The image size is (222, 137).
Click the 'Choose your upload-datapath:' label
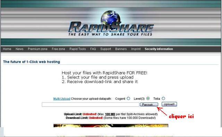pyautogui.click(x=91, y=99)
